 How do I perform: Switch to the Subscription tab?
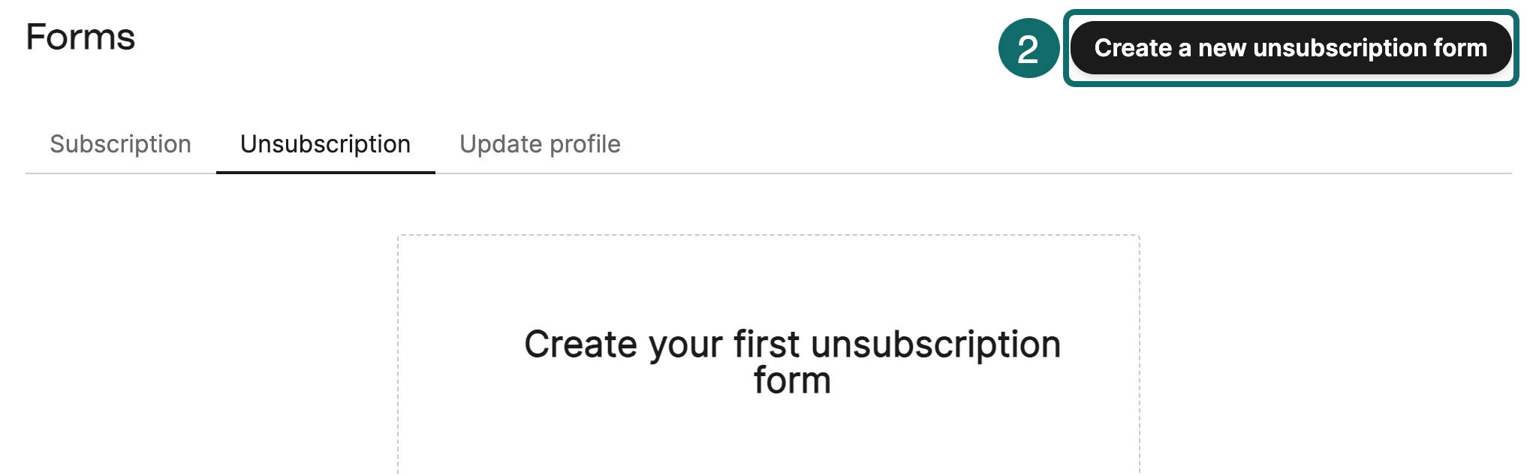120,144
